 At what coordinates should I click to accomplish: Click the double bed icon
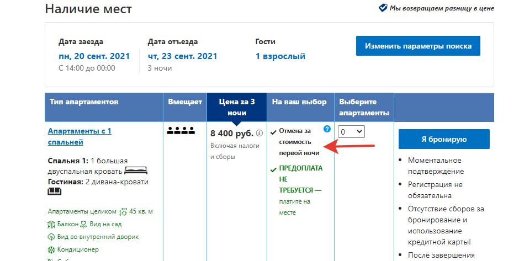click(136, 171)
